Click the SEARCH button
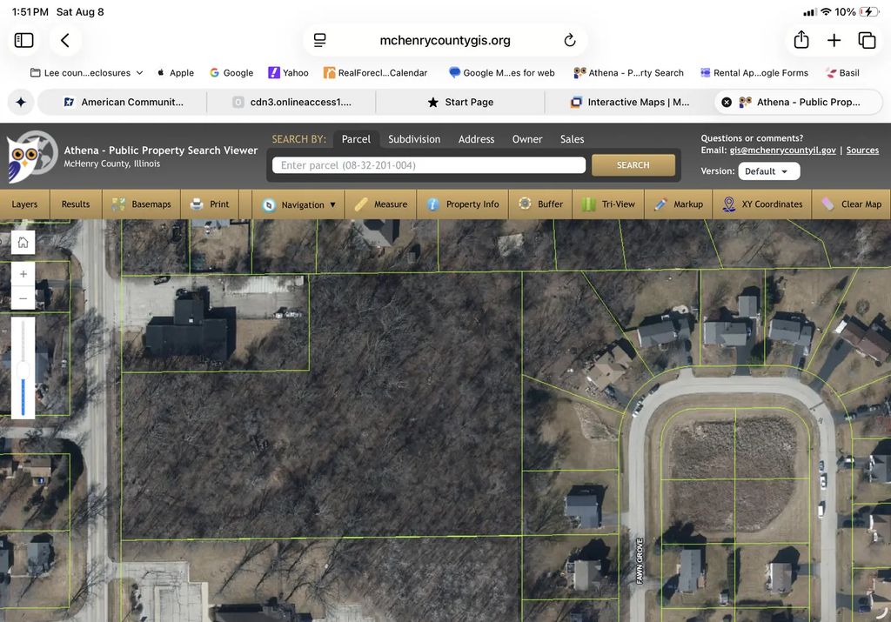The image size is (891, 622). (x=633, y=165)
